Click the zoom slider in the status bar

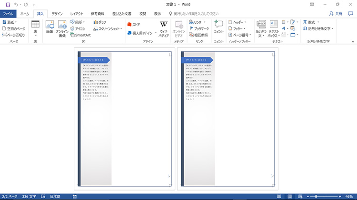click(326, 196)
